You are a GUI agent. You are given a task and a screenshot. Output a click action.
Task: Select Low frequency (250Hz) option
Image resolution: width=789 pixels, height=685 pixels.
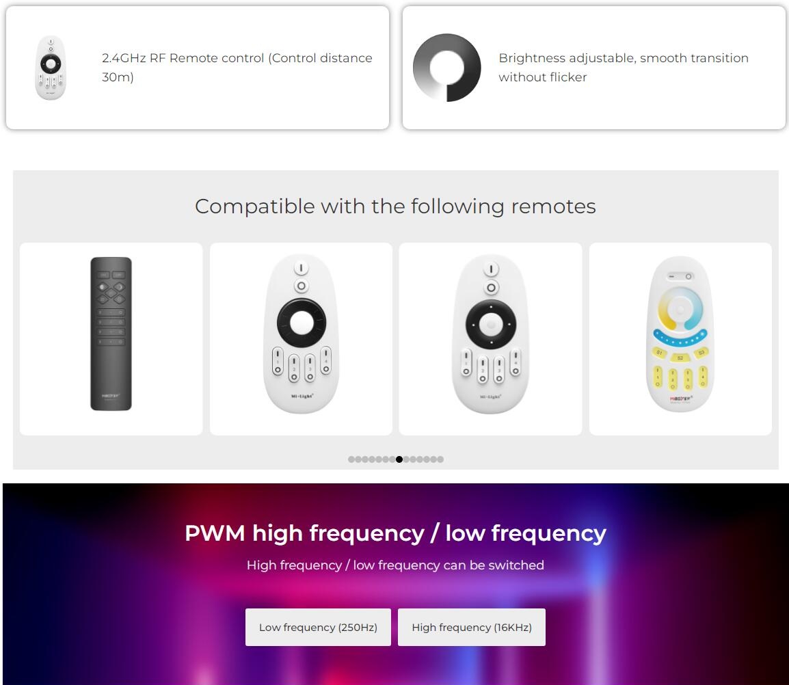point(318,627)
